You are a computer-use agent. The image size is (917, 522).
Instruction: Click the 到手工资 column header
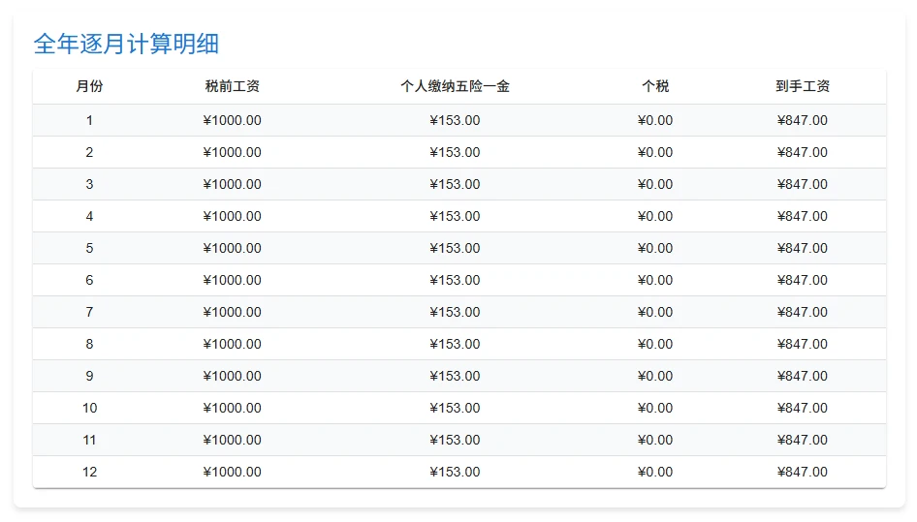[x=803, y=86]
